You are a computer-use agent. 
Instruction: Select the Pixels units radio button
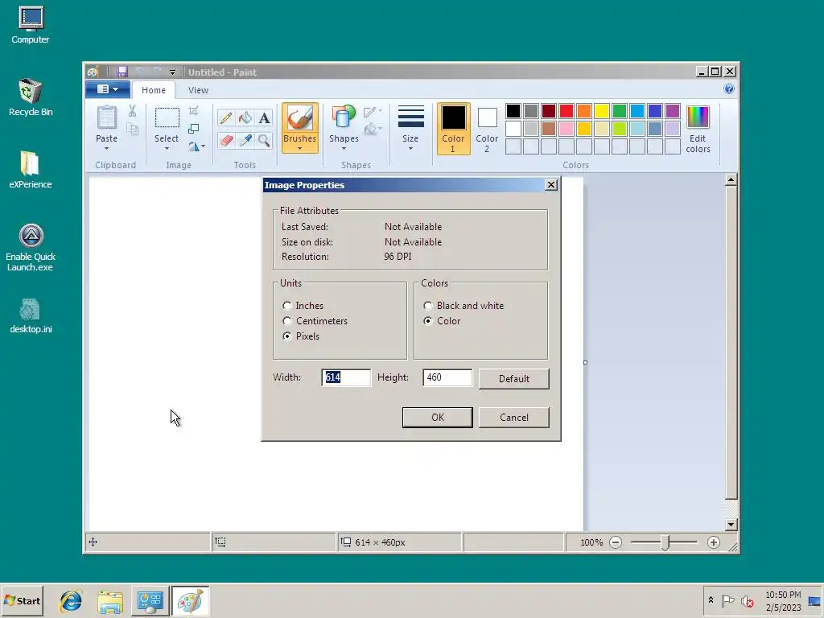287,336
